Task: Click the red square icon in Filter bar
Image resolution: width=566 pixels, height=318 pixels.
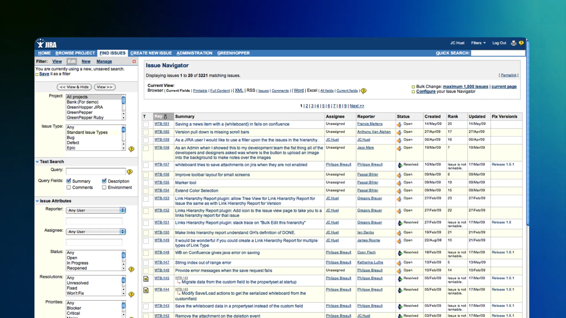Action: 134,62
